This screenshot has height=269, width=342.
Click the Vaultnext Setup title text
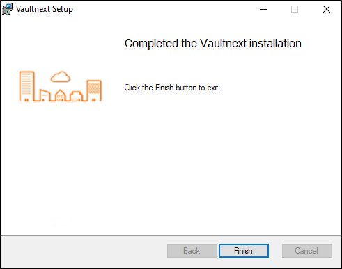[45, 9]
